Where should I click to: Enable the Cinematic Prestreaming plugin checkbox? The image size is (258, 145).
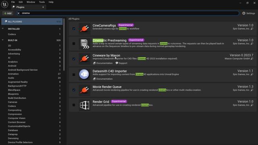pos(74,43)
